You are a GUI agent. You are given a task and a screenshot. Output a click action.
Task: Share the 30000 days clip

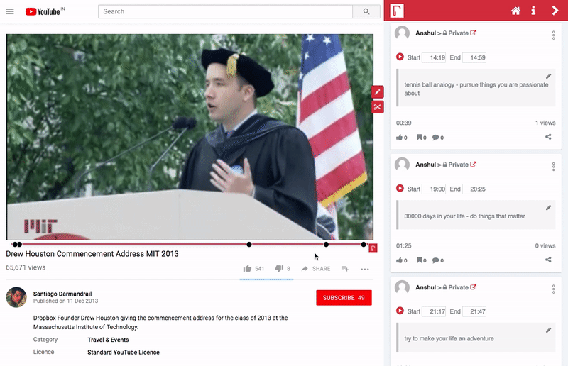click(548, 260)
